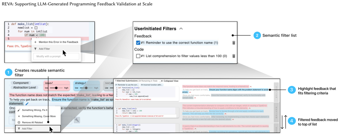Click the plus icon beside 'Mention this Error in the Feedback'

click(x=36, y=42)
